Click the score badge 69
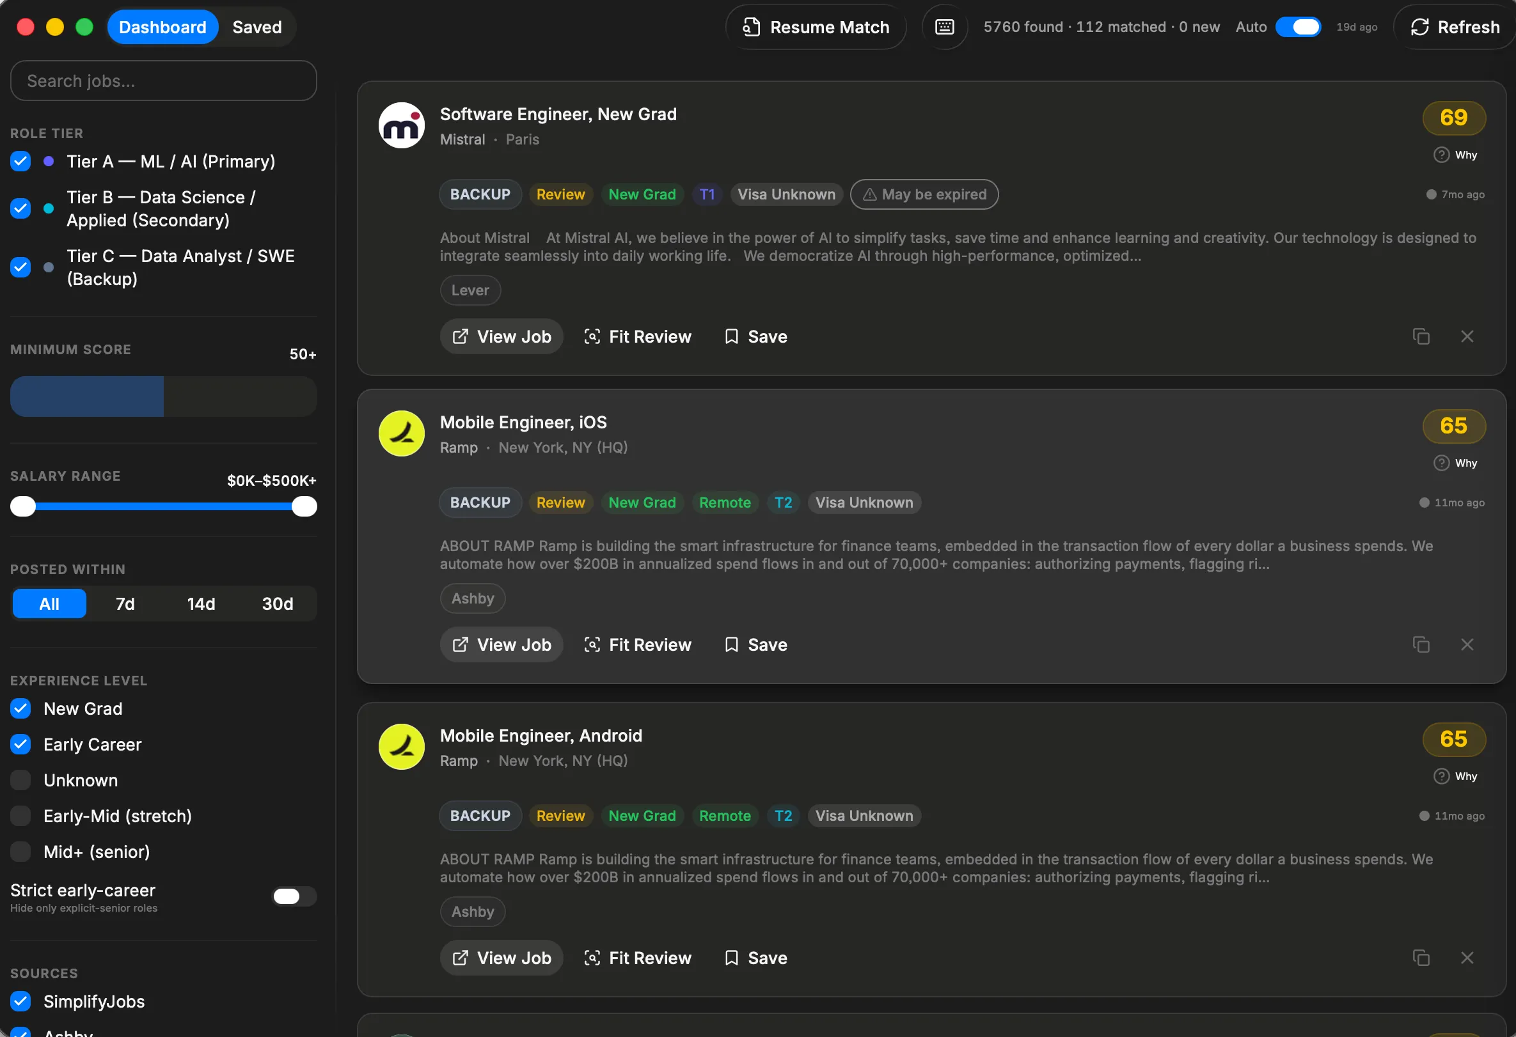The image size is (1516, 1037). (1453, 118)
